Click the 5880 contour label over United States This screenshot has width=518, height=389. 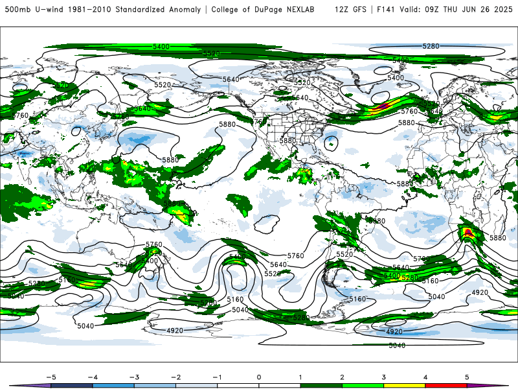(287, 141)
